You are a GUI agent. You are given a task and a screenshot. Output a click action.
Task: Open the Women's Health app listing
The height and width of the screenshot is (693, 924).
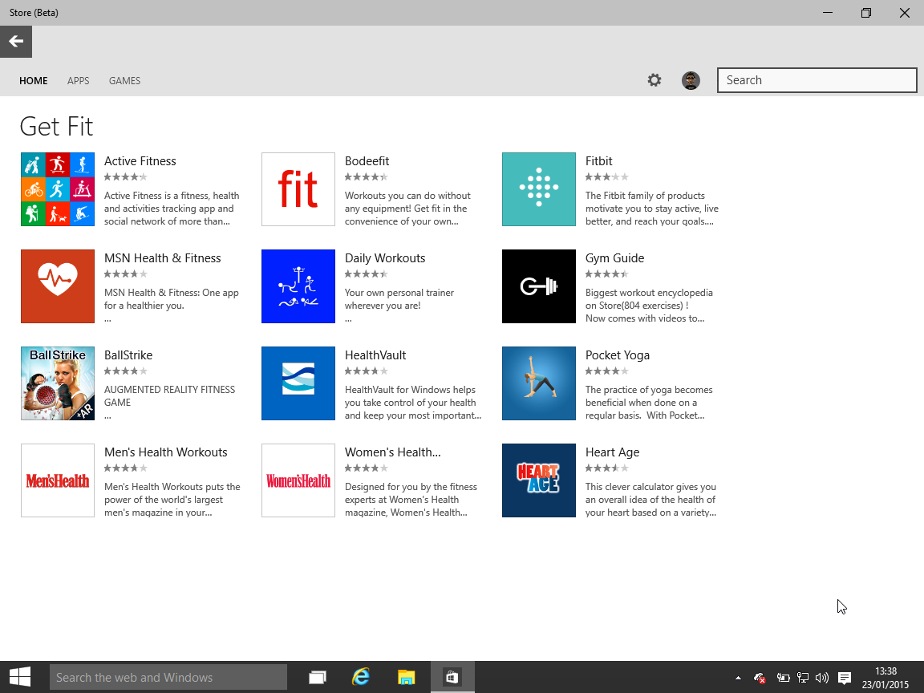point(298,480)
